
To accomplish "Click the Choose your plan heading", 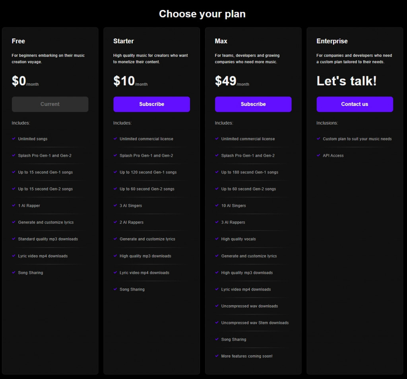I will [202, 14].
